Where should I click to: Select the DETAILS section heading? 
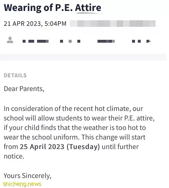[x=15, y=75]
